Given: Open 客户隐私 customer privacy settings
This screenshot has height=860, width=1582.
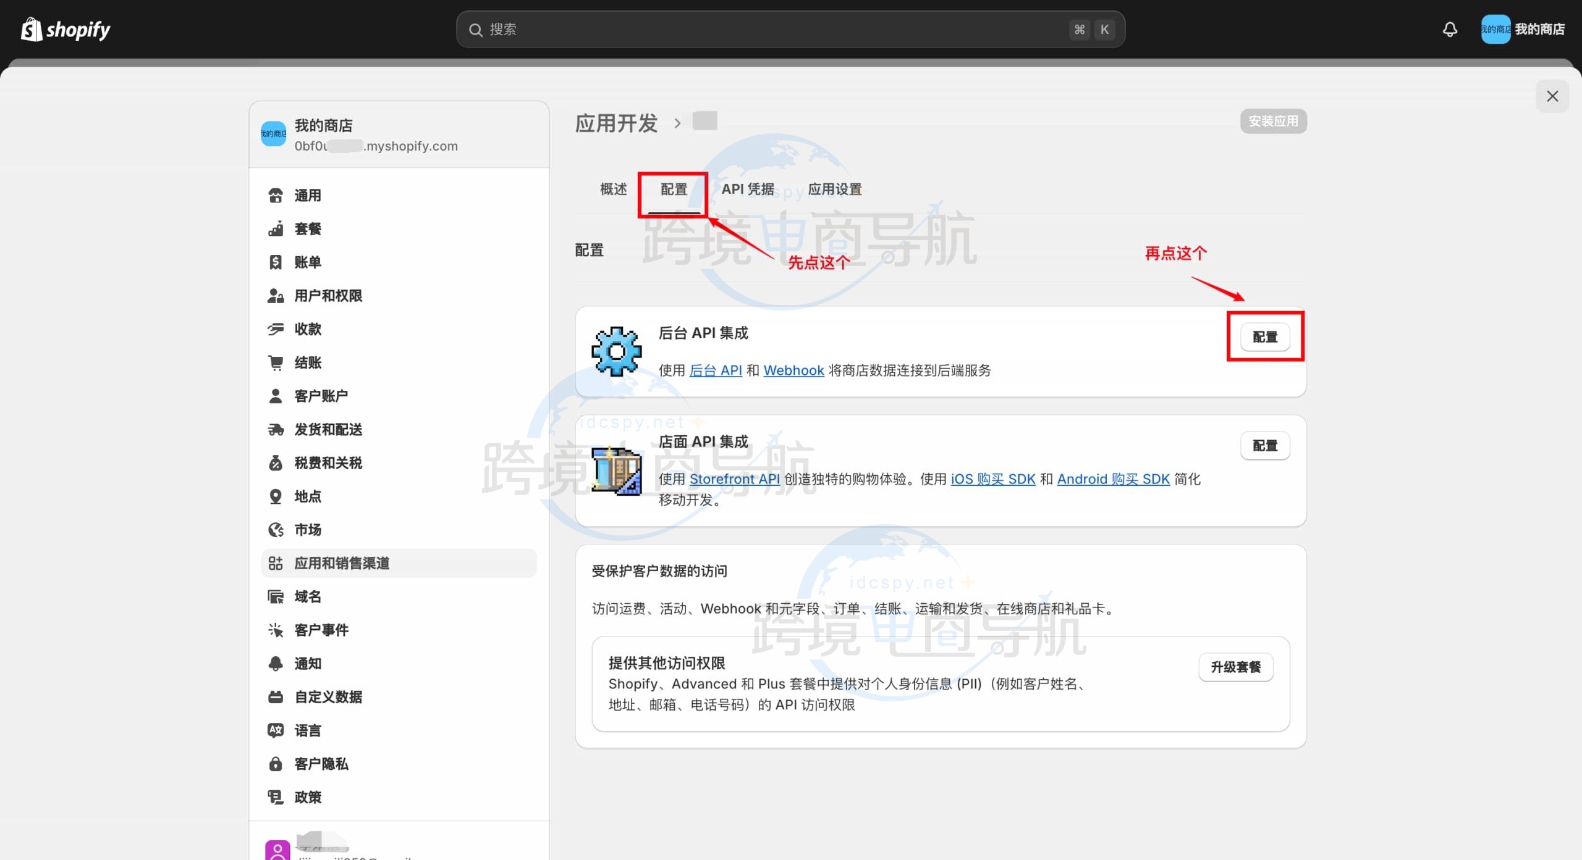Looking at the screenshot, I should [x=321, y=764].
